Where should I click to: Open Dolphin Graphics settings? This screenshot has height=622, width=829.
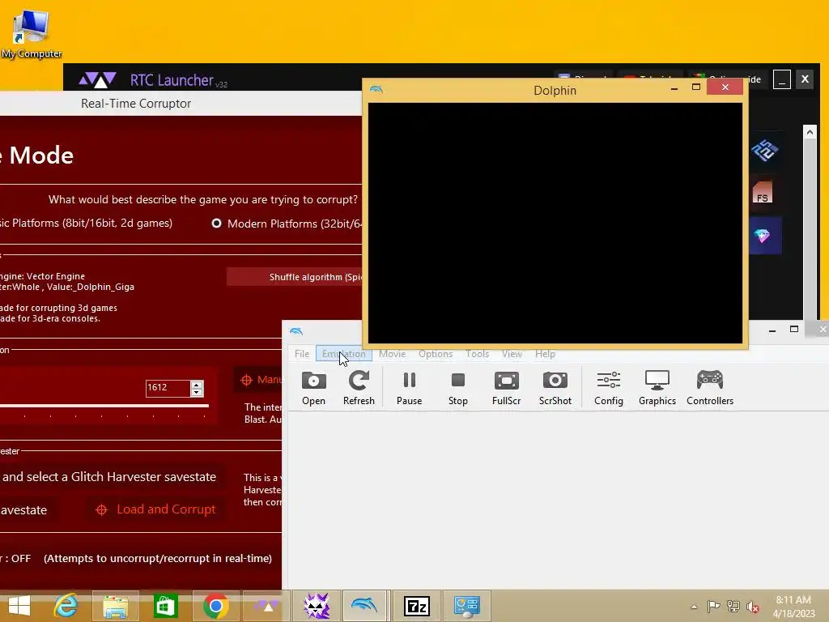pos(657,388)
